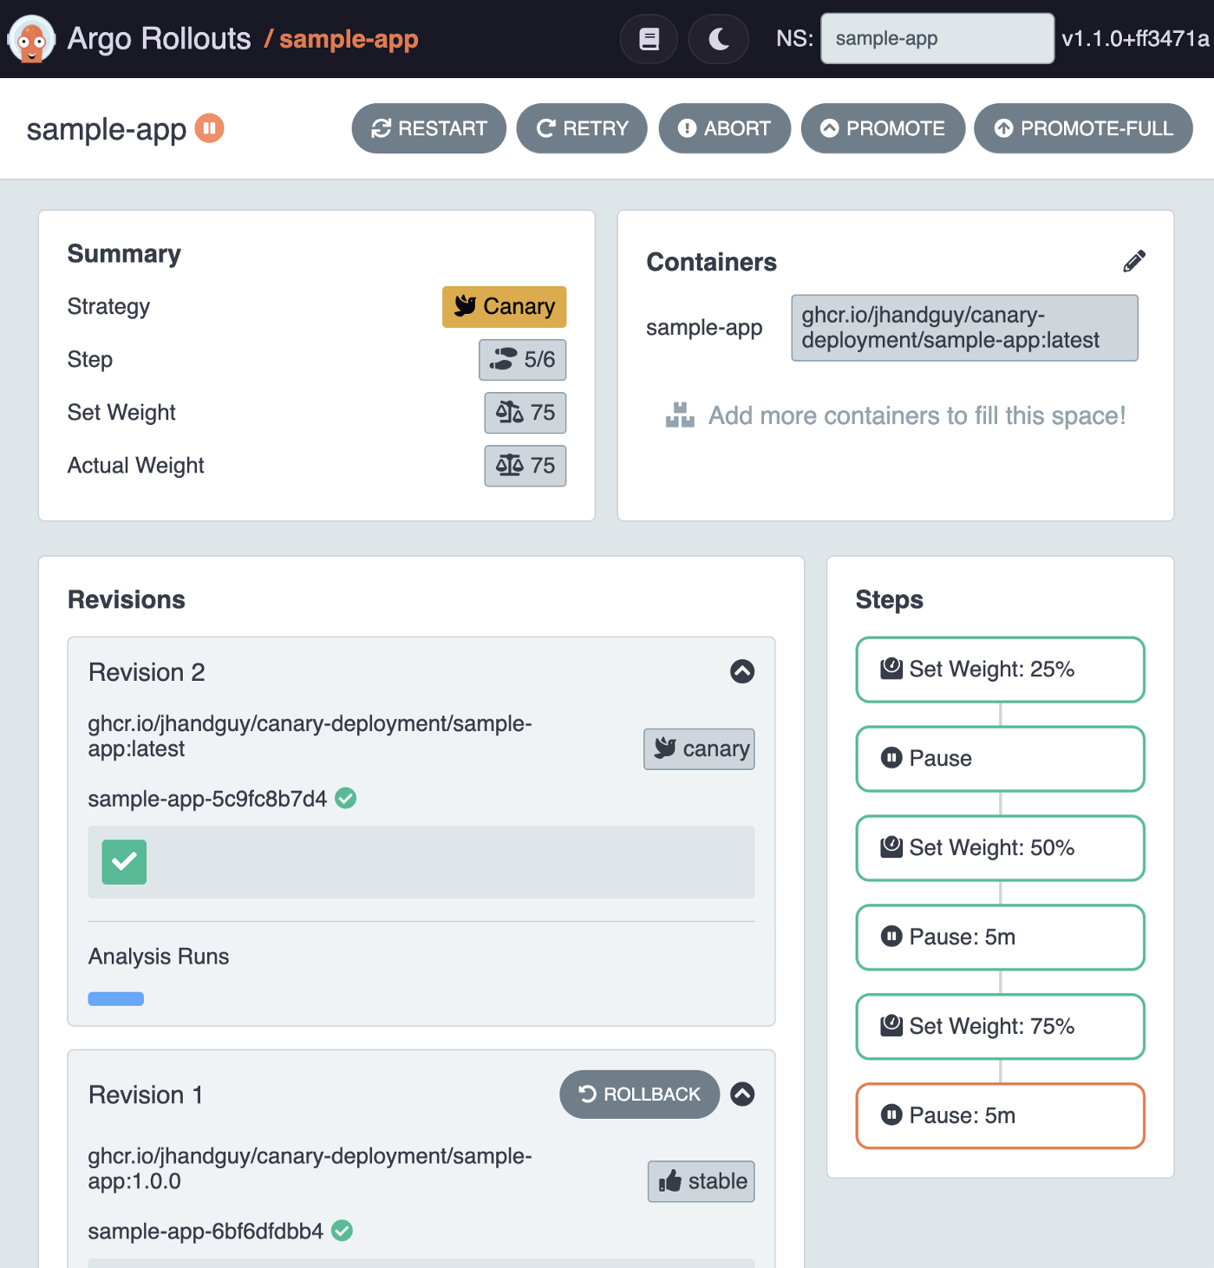1214x1268 pixels.
Task: Collapse Revision 1 with chevron
Action: pyautogui.click(x=742, y=1095)
